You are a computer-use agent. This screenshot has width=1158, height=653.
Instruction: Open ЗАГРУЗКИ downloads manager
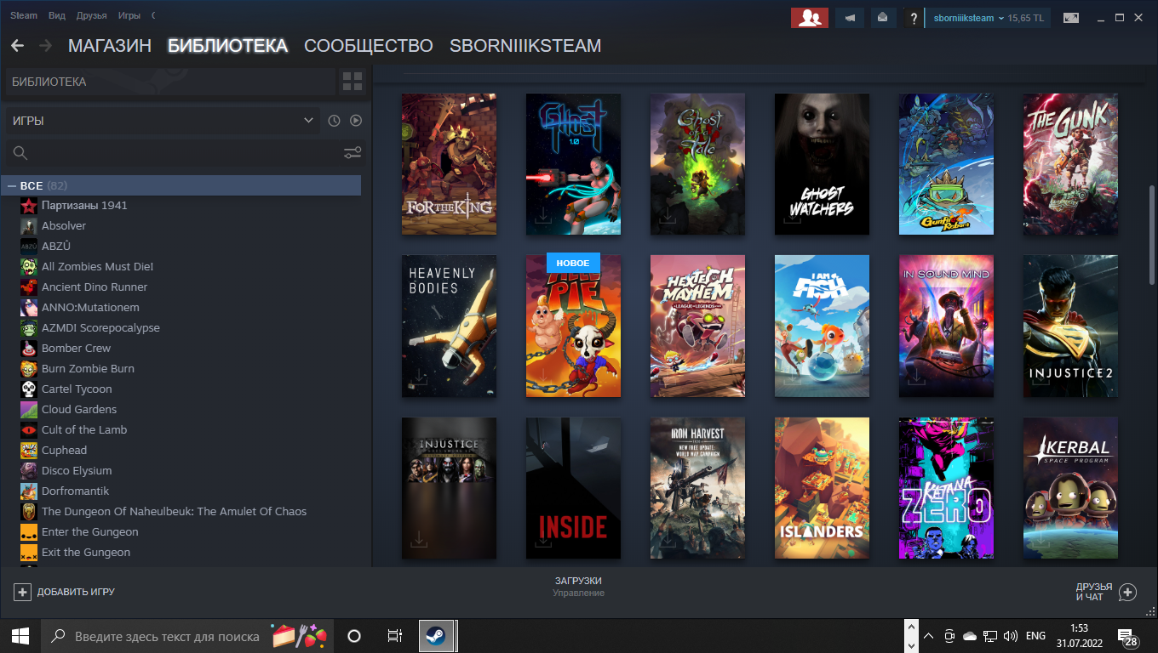coord(578,586)
